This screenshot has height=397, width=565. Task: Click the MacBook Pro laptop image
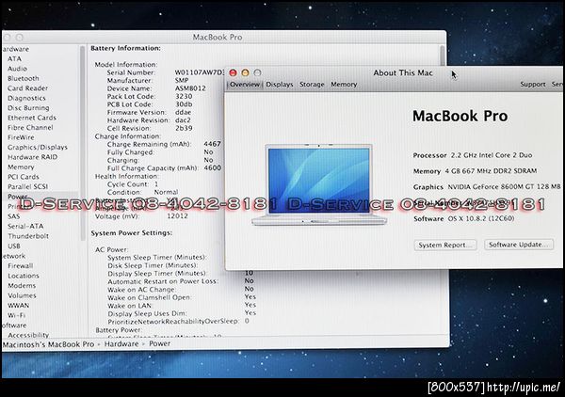319,184
